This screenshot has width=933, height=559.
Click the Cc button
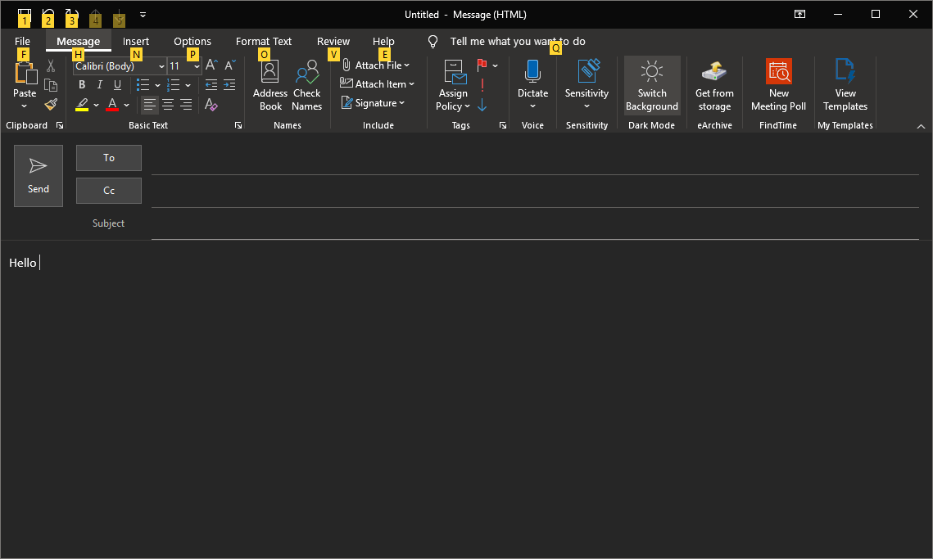click(x=109, y=191)
